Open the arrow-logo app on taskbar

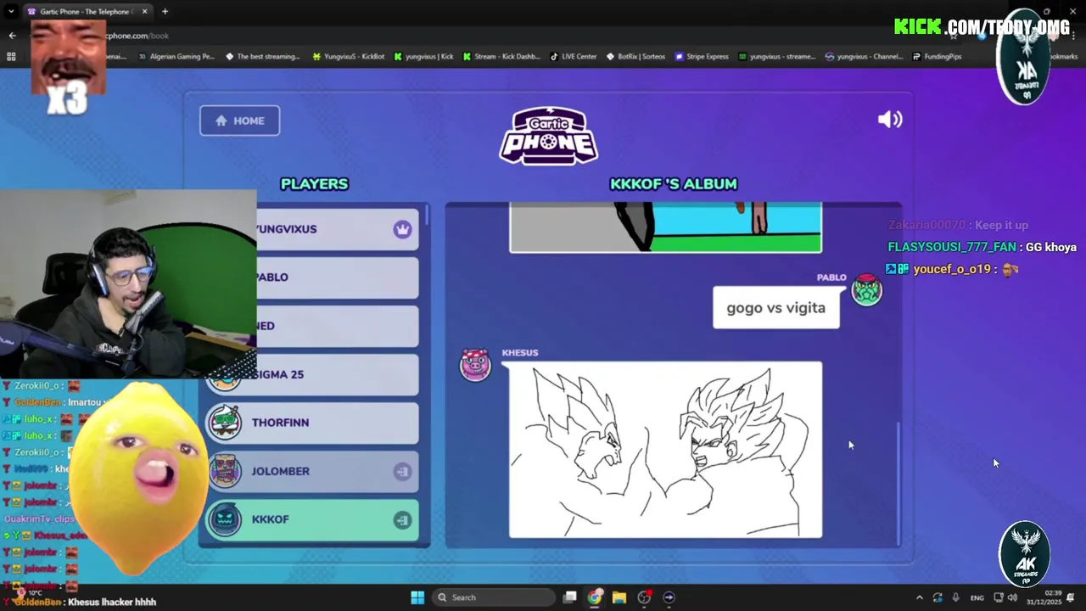[669, 597]
